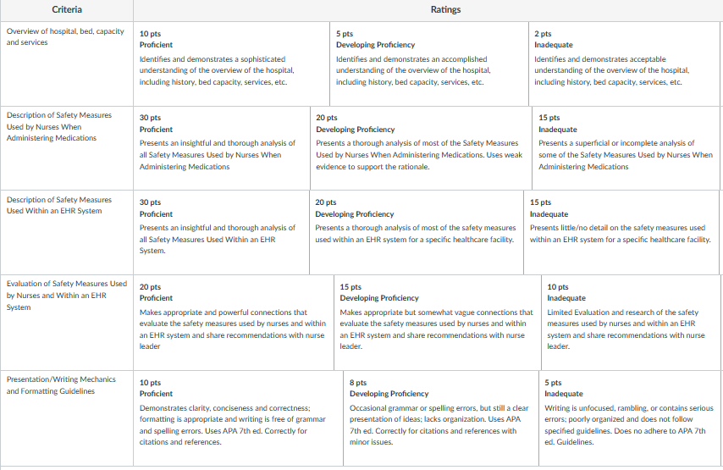The image size is (723, 470).
Task: Click the Presentation/Writing Mechanics criterion cell
Action: pos(67,417)
